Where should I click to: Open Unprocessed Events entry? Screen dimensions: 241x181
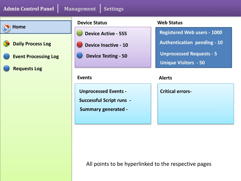103,91
